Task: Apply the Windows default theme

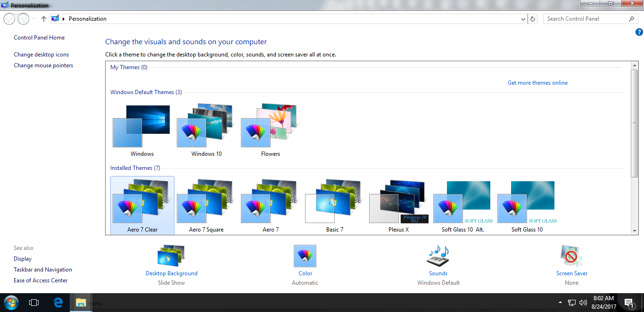Action: coord(142,131)
